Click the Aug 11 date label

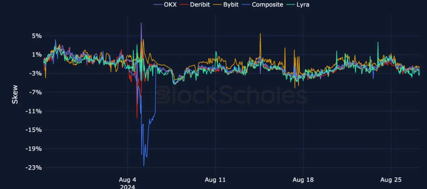[215, 180]
